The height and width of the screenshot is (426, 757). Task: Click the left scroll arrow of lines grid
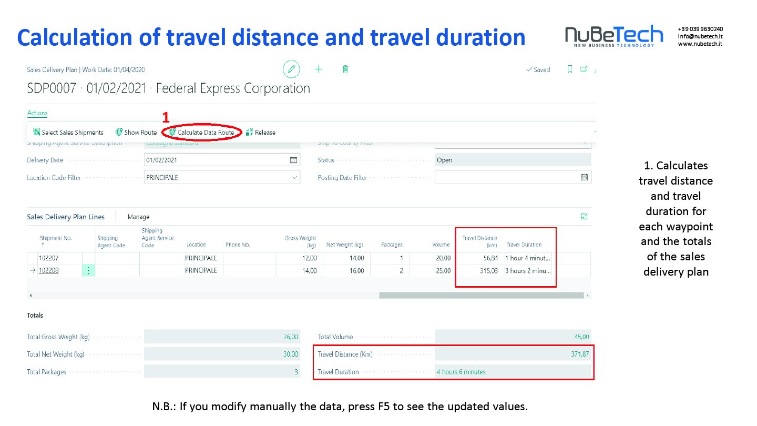pos(30,296)
